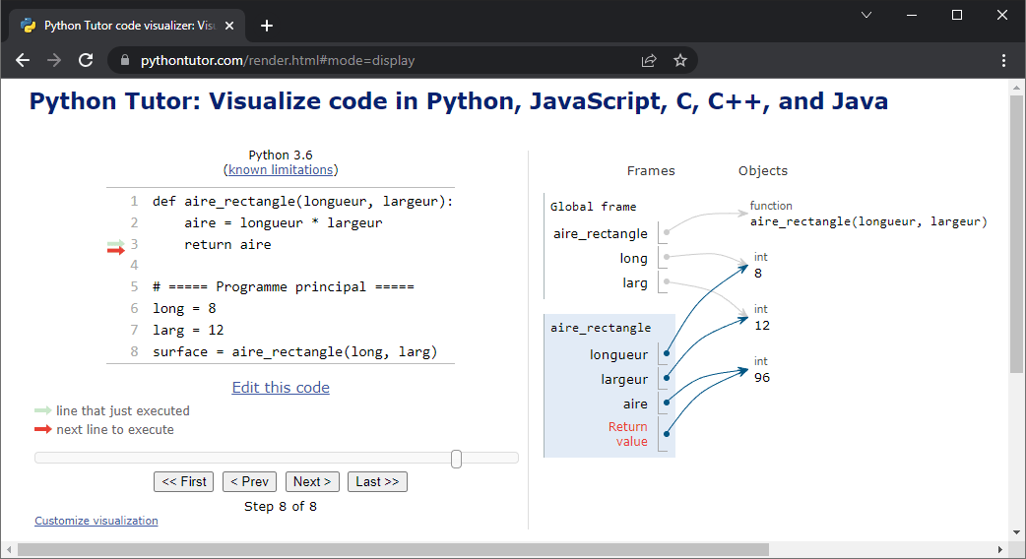Jump to first step with << First
1026x559 pixels.
(x=184, y=482)
